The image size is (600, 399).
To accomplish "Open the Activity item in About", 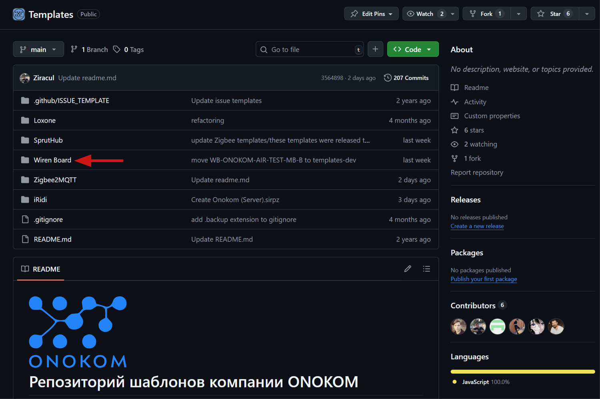I will pos(475,102).
